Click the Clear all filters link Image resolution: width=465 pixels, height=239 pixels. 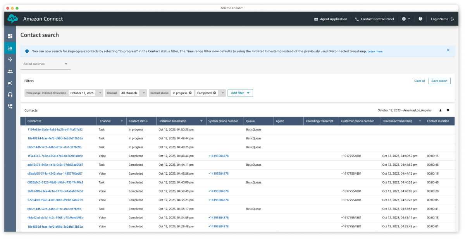(x=419, y=81)
